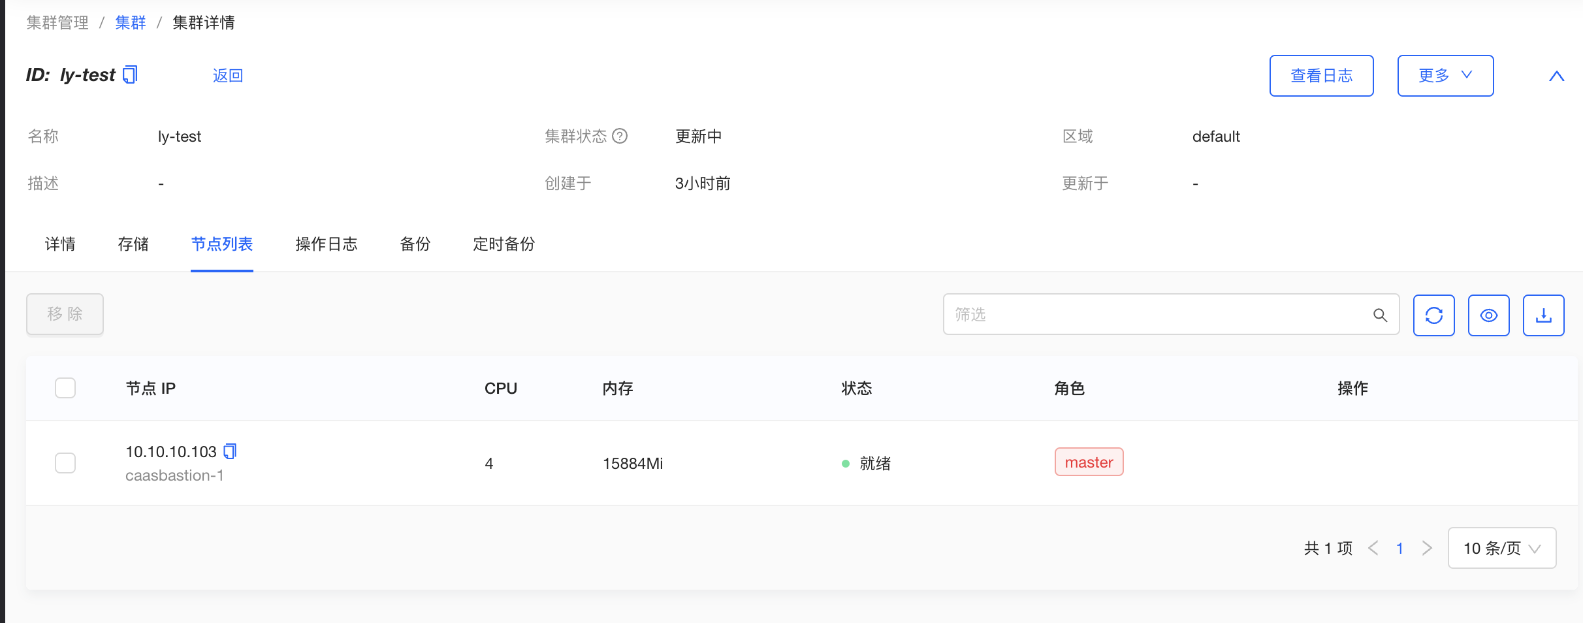
Task: Go to next page arrow
Action: (1427, 548)
